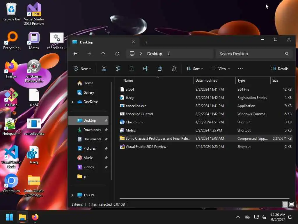Go back with the left arrow
This screenshot has height=224, width=298.
coord(75,54)
